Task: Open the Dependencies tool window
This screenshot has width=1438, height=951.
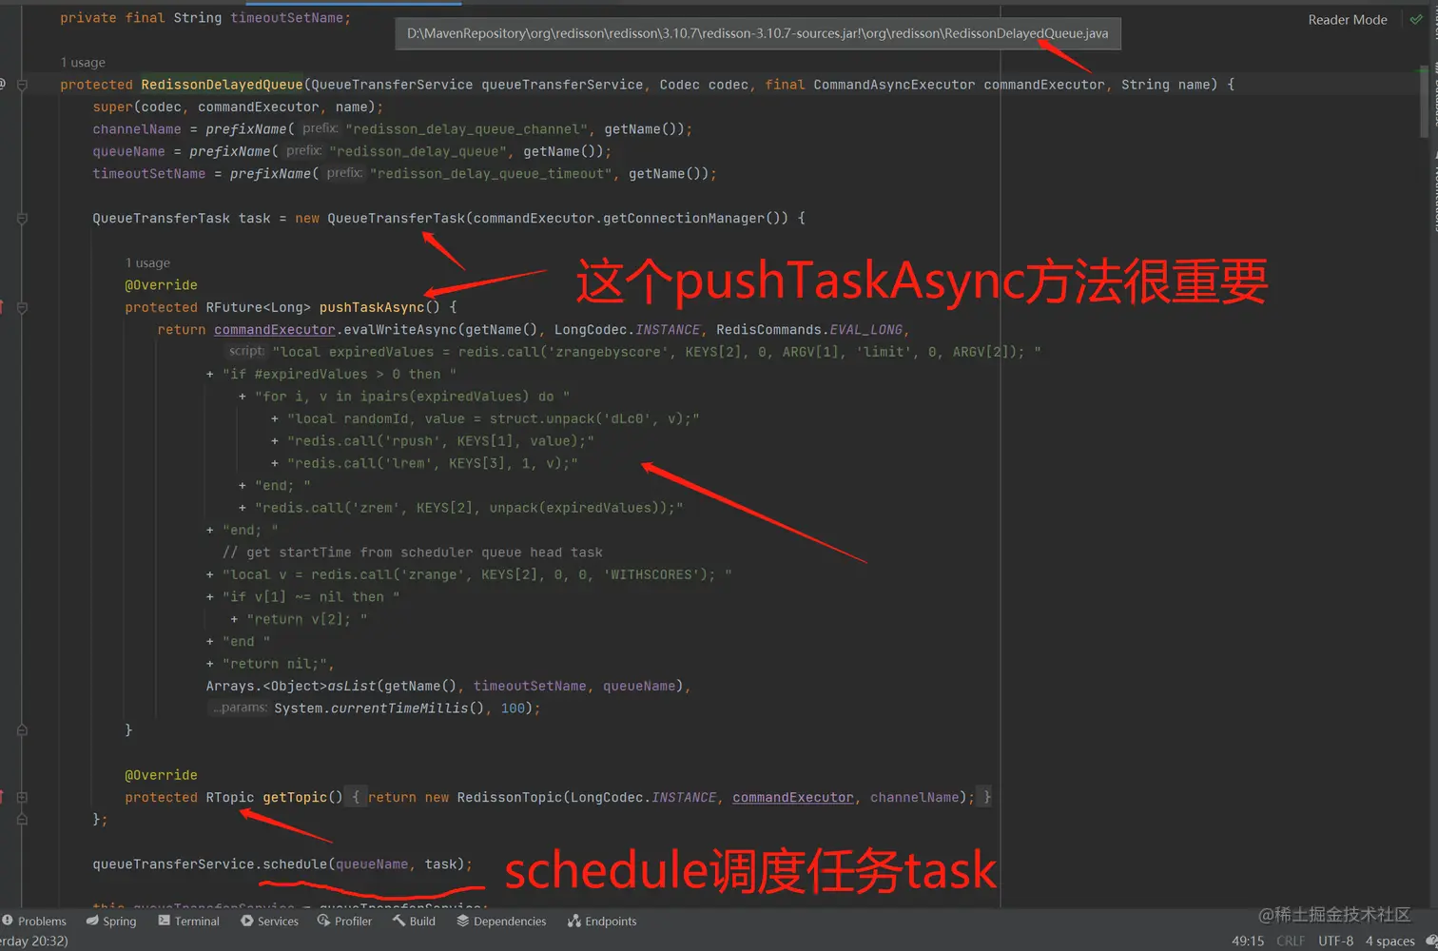Action: pos(501,921)
